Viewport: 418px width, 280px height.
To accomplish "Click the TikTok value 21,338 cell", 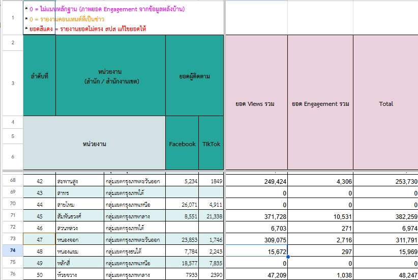I will click(x=211, y=216).
